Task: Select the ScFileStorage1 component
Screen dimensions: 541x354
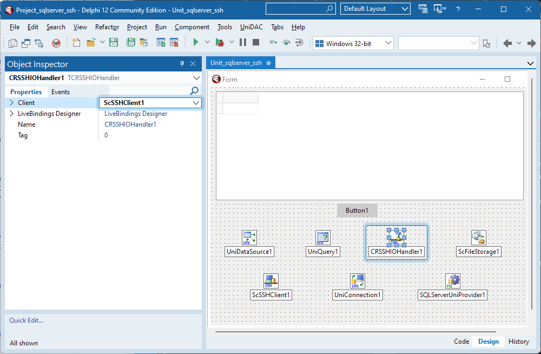Action: (x=478, y=237)
